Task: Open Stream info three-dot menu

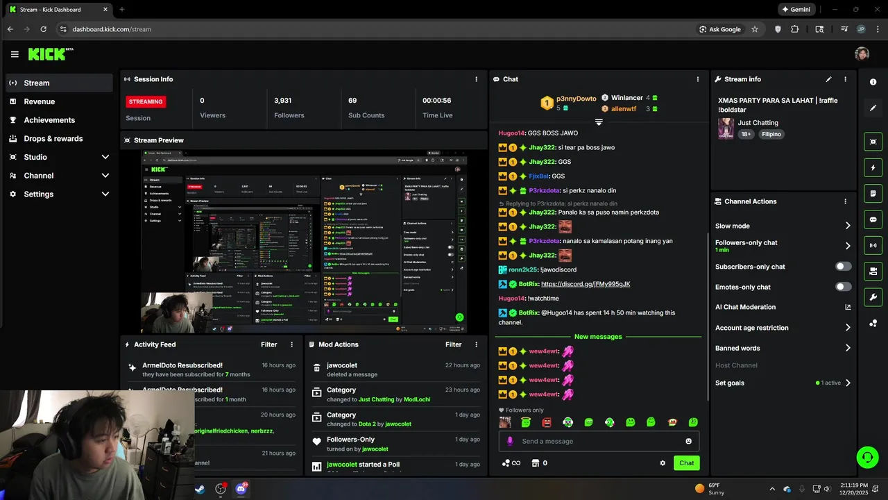Action: pyautogui.click(x=845, y=79)
